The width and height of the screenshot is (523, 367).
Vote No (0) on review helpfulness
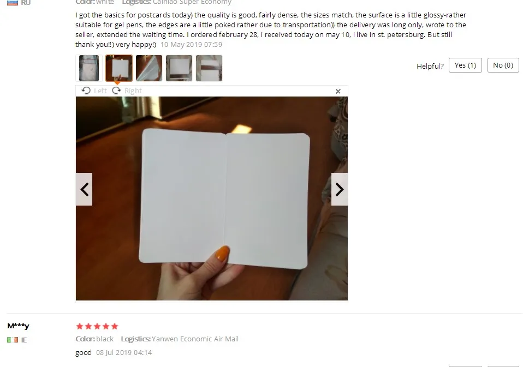point(503,65)
